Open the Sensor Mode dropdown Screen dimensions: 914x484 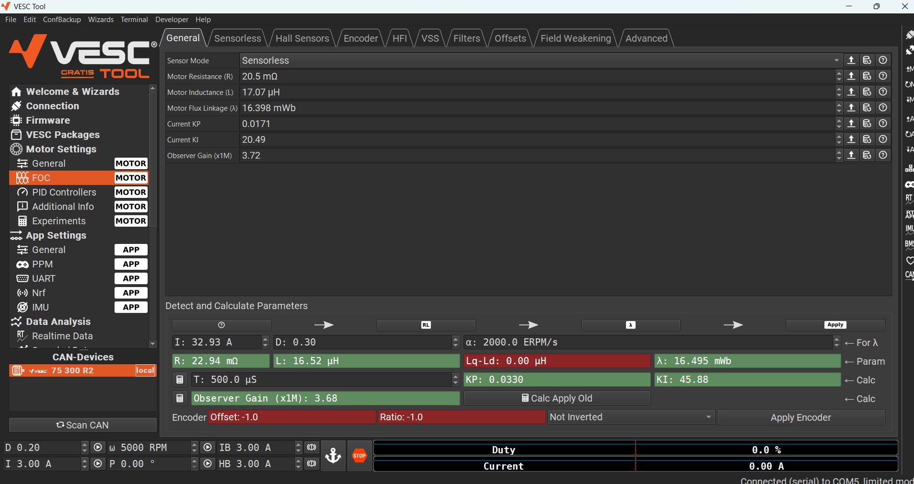coord(540,60)
